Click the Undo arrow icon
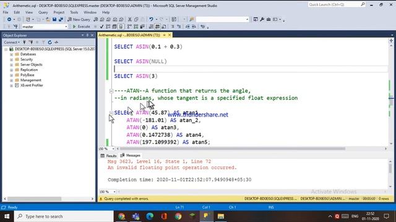Image resolution: width=396 pixels, height=222 pixels. click(x=151, y=19)
